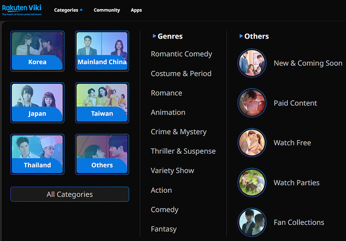Select the Taiwan category thumbnail

102,102
